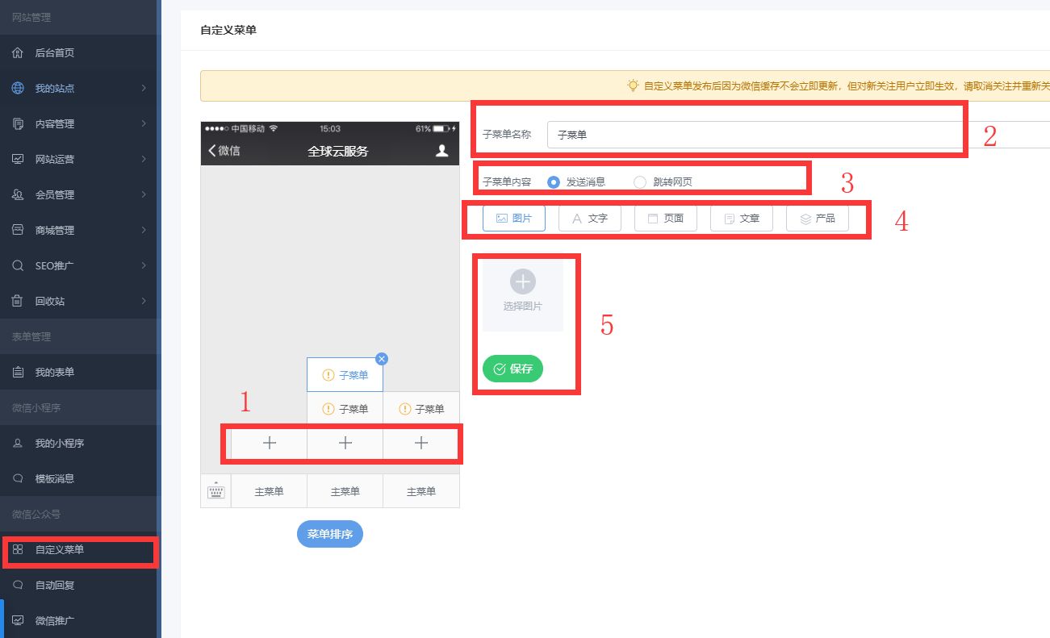This screenshot has height=638, width=1050.
Task: Select the 发送消息 radio button
Action: 554,182
